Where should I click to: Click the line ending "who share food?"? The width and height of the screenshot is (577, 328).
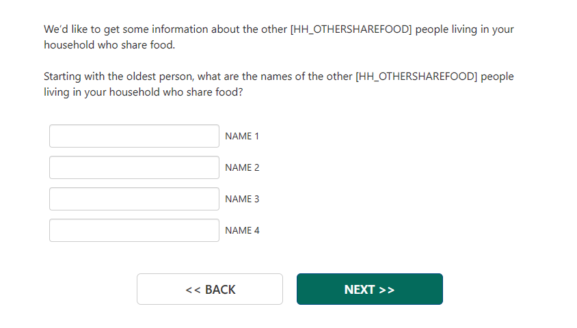(143, 92)
